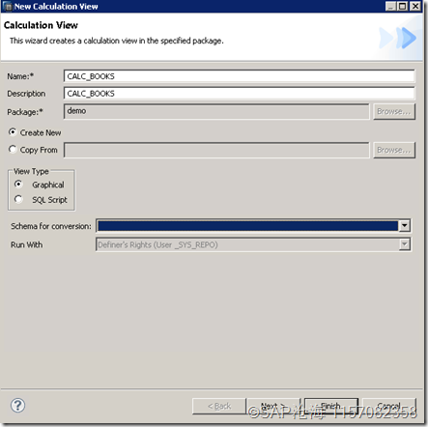Maximize the New Calculation View window
The height and width of the screenshot is (427, 428).
coord(403,6)
